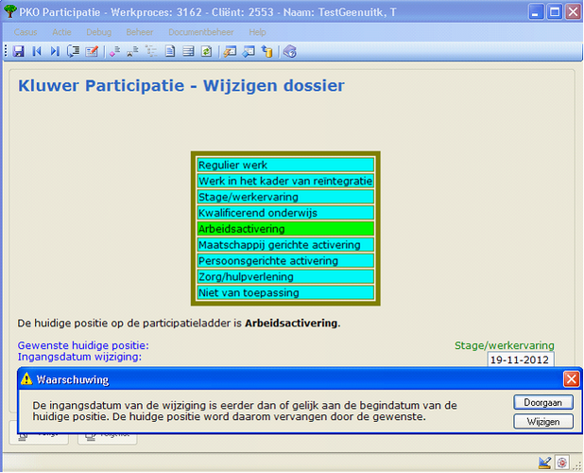Click the lightning bolt window icon
The height and width of the screenshot is (473, 584).
pyautogui.click(x=230, y=51)
